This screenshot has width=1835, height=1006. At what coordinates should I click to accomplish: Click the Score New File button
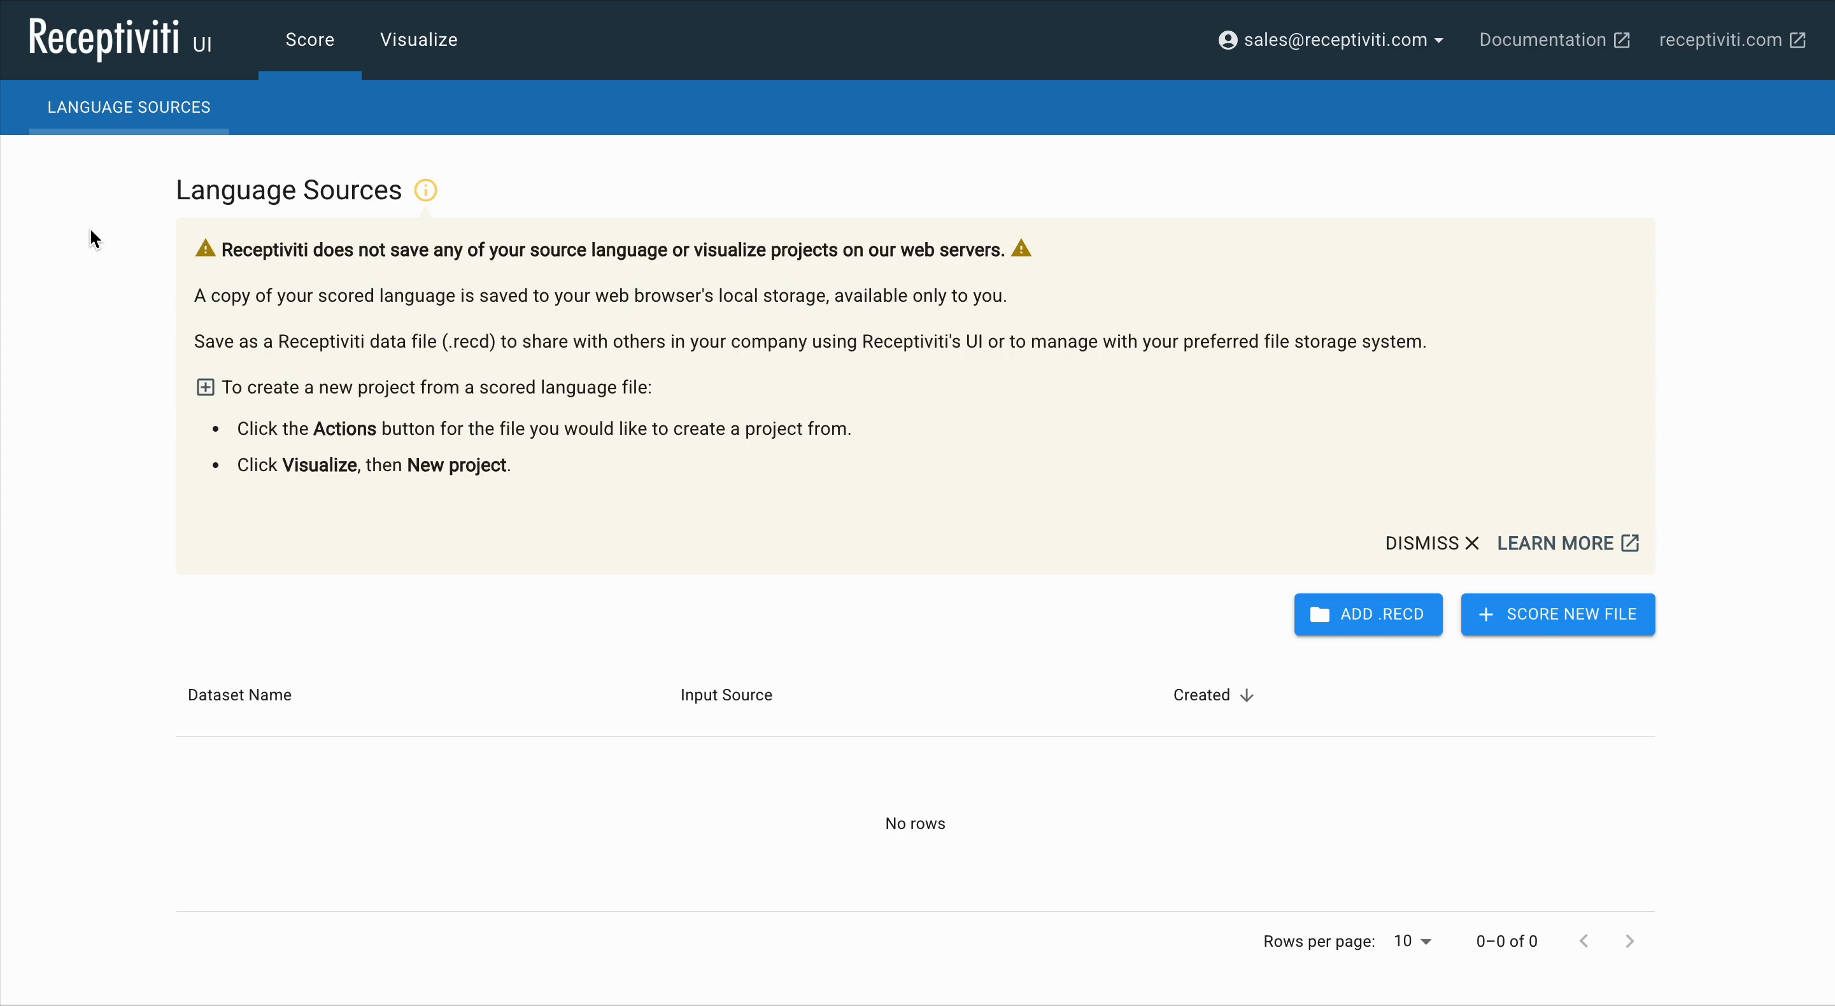[x=1558, y=614]
